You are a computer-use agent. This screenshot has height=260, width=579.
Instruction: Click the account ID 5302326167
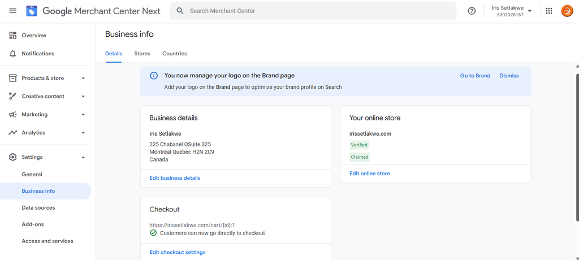tap(511, 15)
